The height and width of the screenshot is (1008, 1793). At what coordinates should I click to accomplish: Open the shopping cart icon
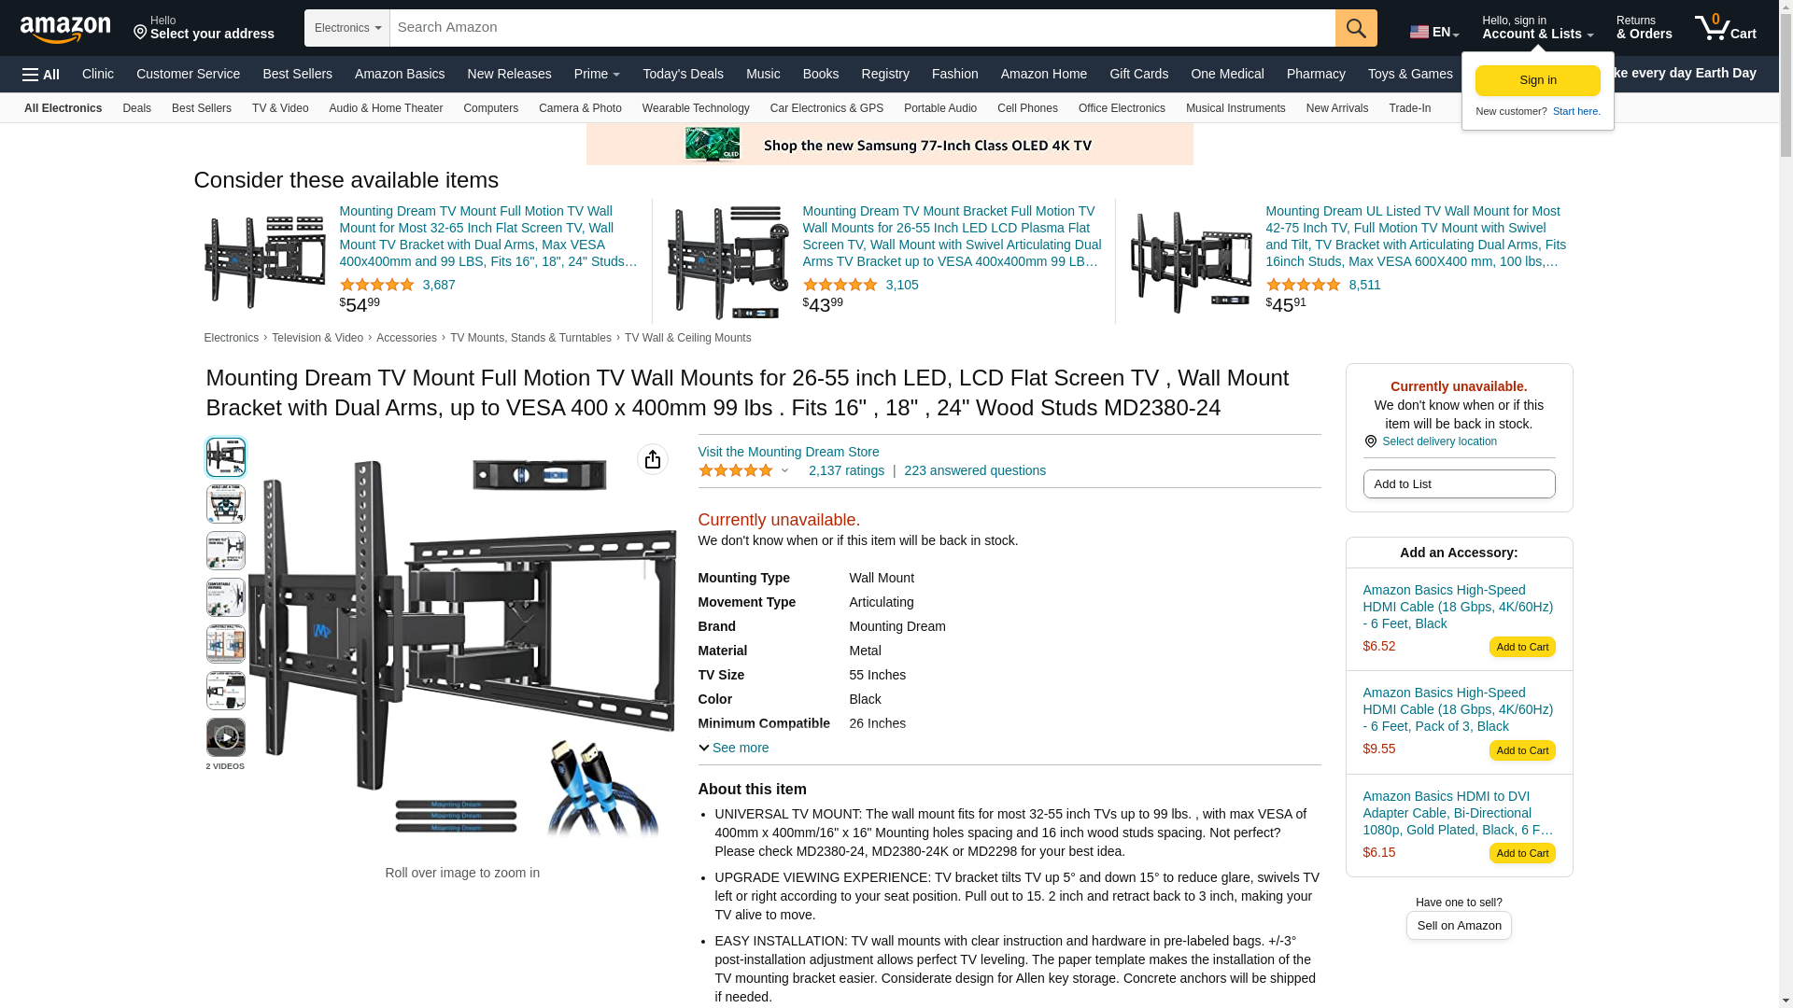tap(1726, 28)
